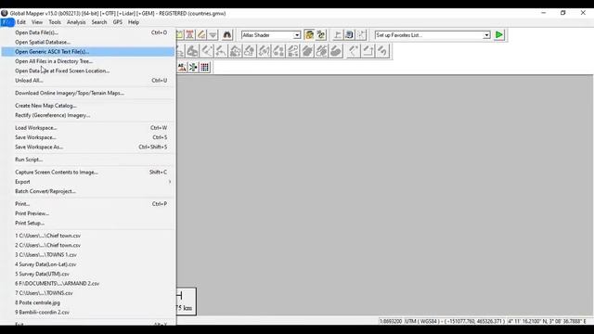This screenshot has width=594, height=334.
Task: Choose Print Setup... entry
Action: [x=88, y=223]
